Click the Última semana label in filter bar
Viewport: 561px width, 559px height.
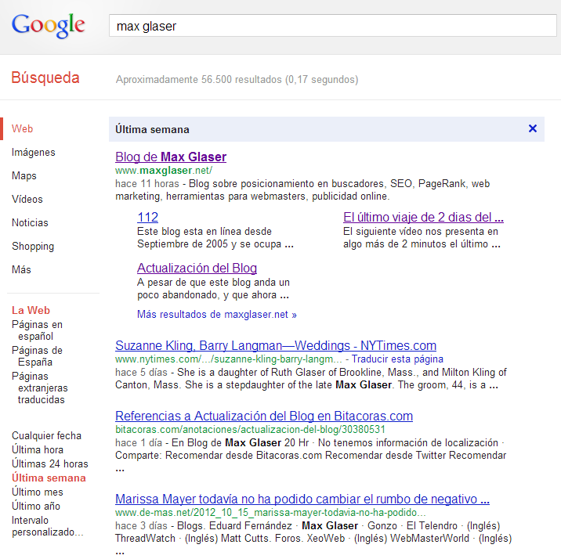(153, 129)
